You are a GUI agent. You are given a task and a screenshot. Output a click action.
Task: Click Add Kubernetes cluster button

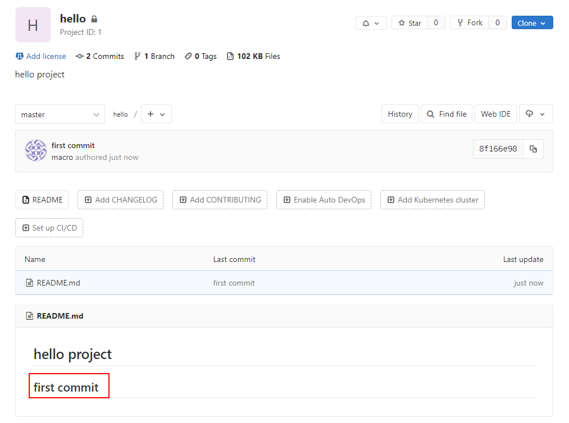[x=432, y=200]
